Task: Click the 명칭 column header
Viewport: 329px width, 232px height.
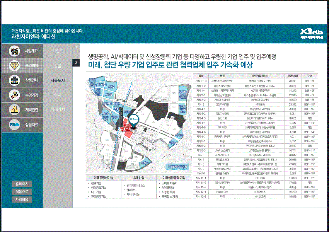Action: (222, 76)
